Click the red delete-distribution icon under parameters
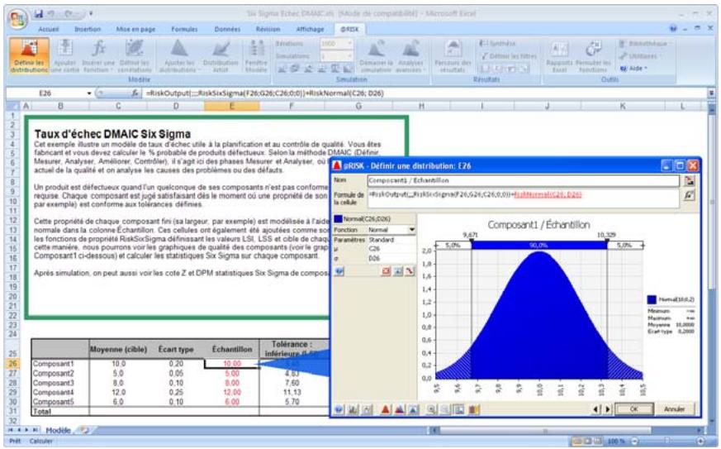Viewport: 721px width, 449px height. tap(387, 272)
